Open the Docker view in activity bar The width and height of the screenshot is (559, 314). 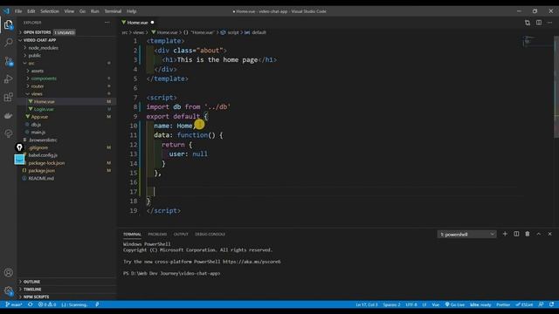(8, 116)
